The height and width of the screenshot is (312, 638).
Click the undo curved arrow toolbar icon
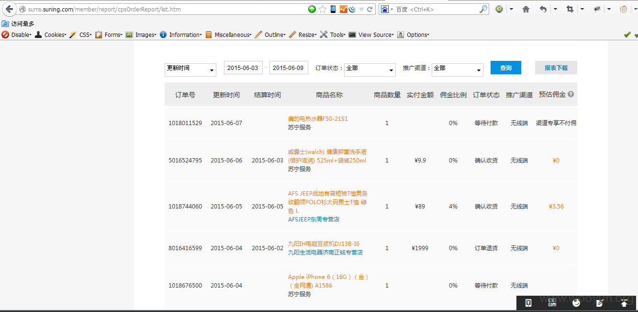(x=543, y=9)
